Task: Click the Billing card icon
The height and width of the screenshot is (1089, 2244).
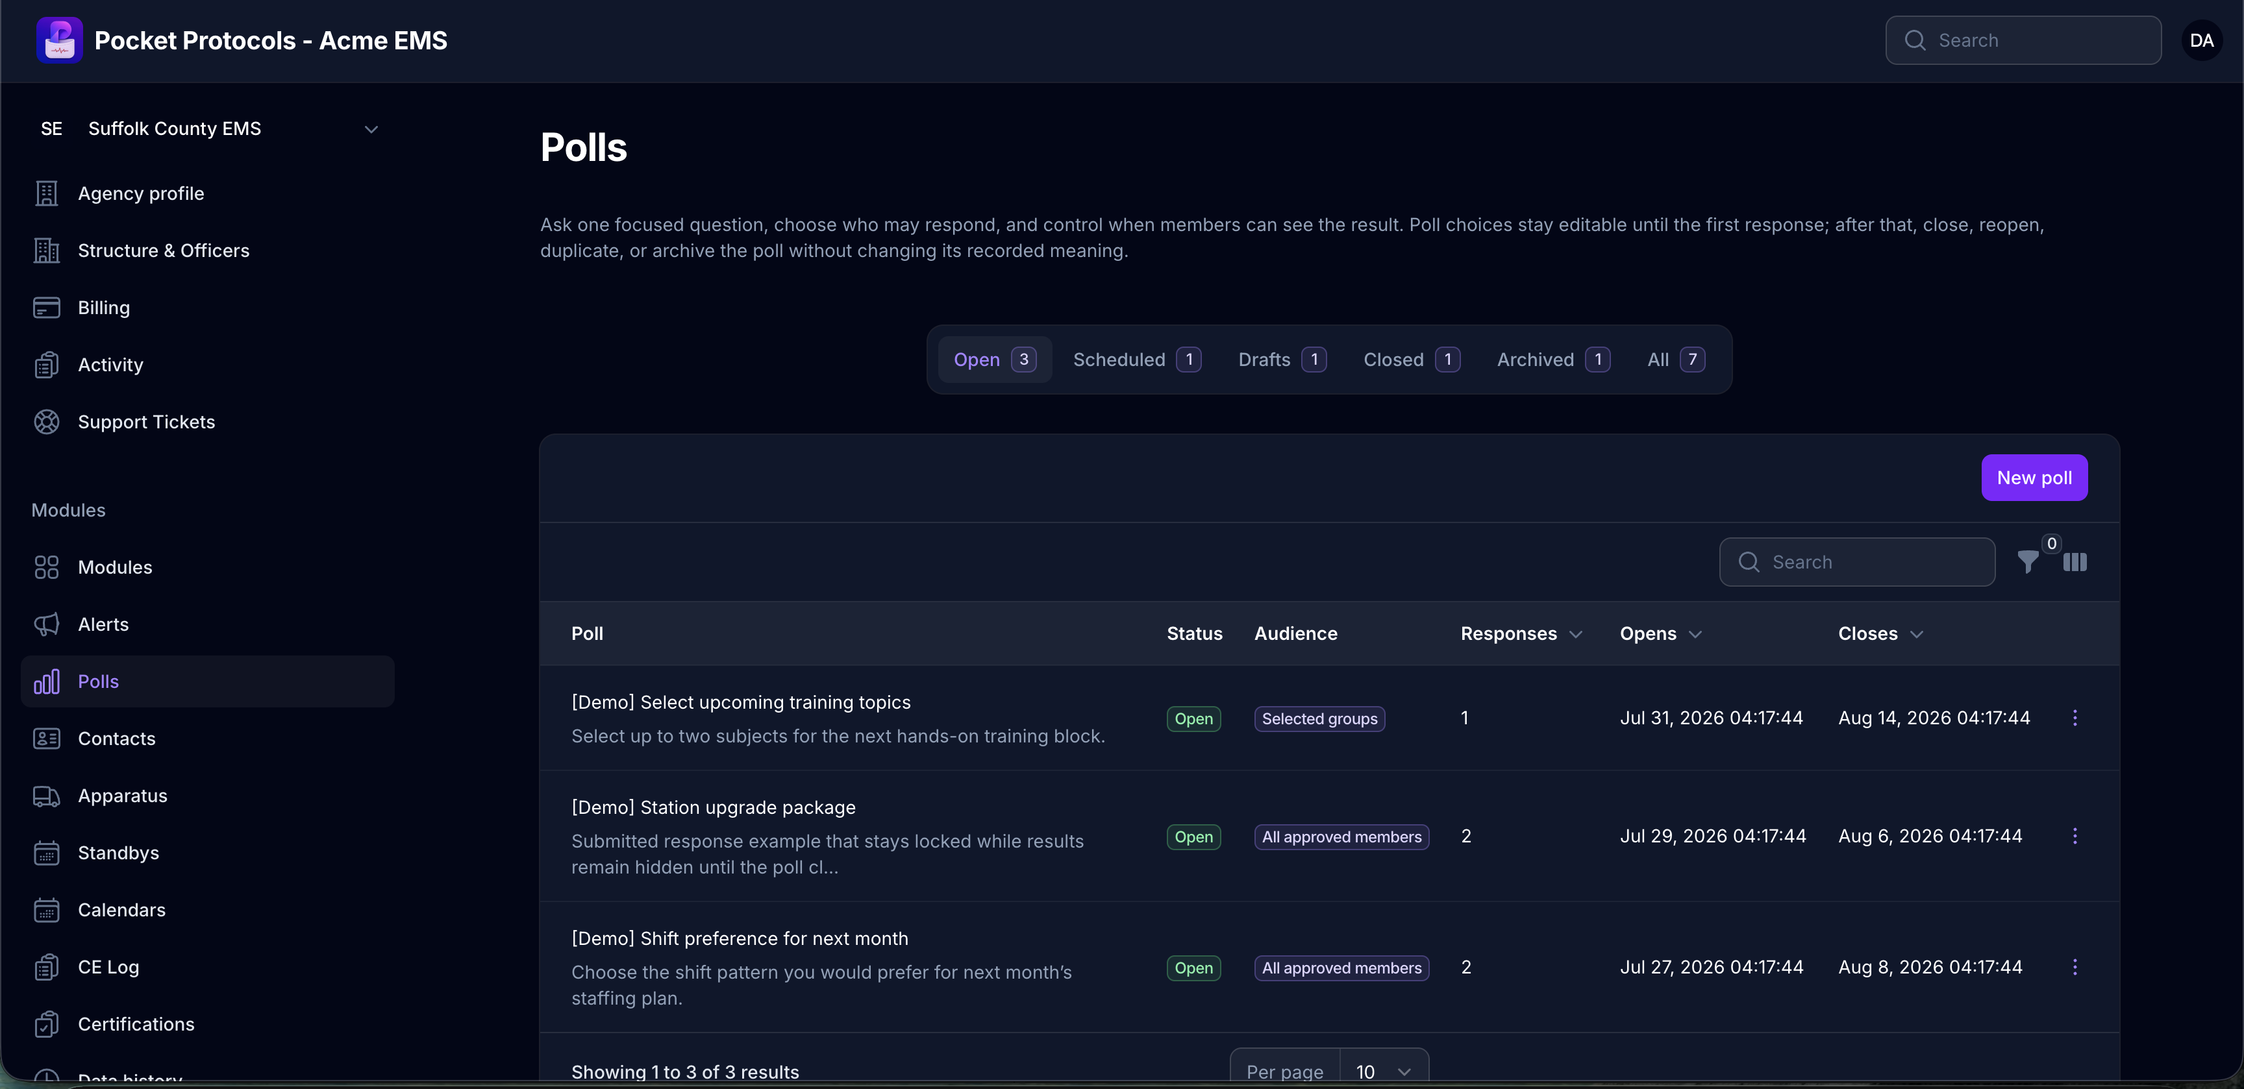Action: (x=46, y=307)
